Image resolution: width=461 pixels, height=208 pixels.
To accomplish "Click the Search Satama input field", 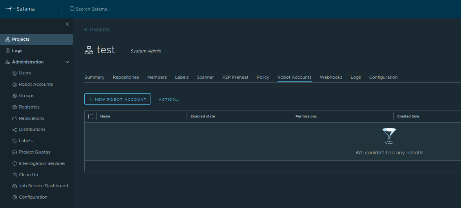I will [93, 9].
